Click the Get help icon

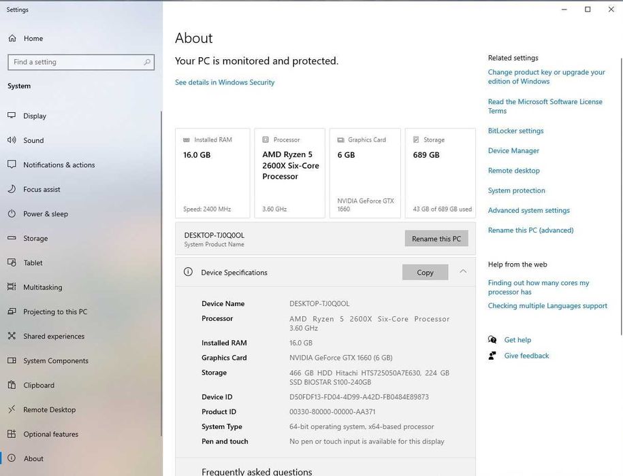[x=492, y=340]
